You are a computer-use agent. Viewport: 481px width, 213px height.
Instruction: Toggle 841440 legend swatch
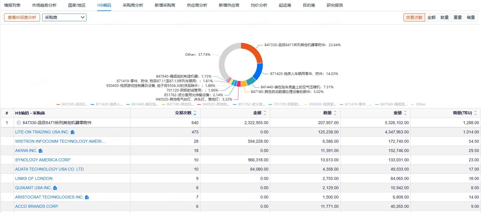tap(128, 104)
